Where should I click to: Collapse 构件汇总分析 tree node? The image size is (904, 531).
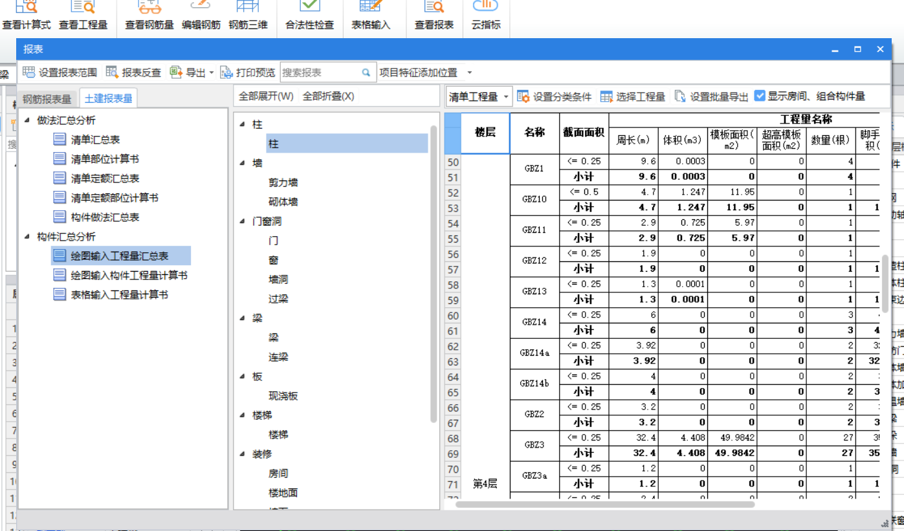(27, 237)
